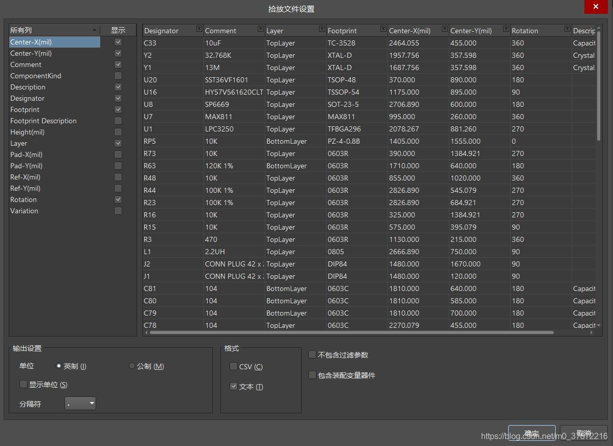
Task: Toggle Layer column display checkbox
Action: (118, 143)
